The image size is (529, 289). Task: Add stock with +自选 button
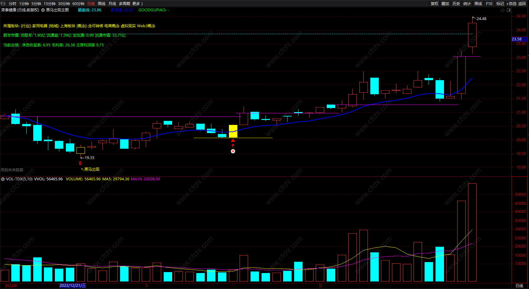(511, 4)
